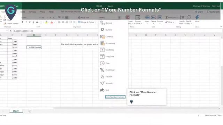Align text right in cell
Image resolution: width=223 pixels, height=125 pixels.
(67, 22)
